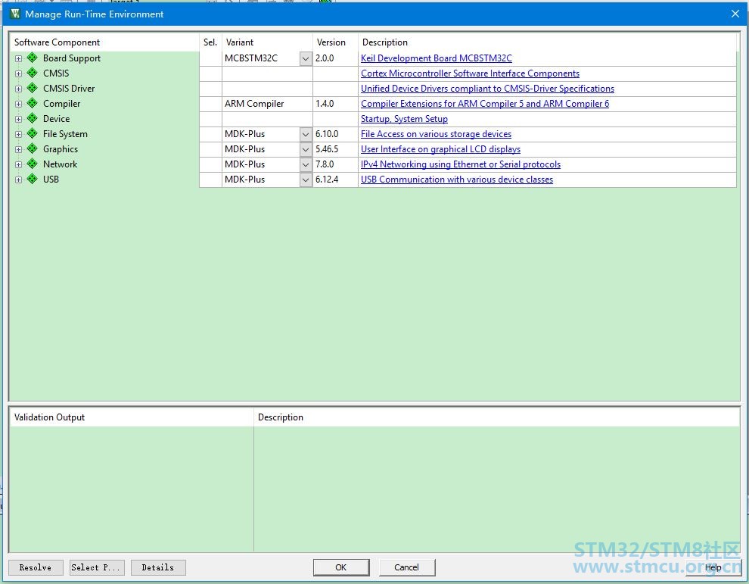The image size is (749, 584).
Task: Expand the Network tree node
Action: (18, 164)
